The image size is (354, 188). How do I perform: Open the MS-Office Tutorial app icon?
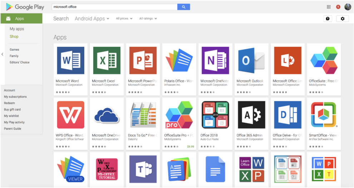pos(107,169)
